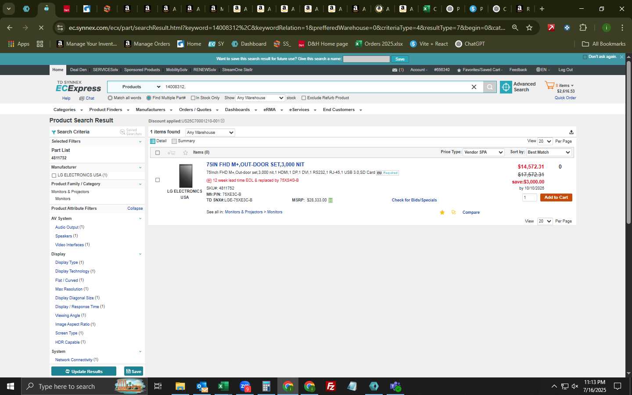632x395 pixels.
Task: Select Find Multiple Part# radio button
Action: (149, 98)
